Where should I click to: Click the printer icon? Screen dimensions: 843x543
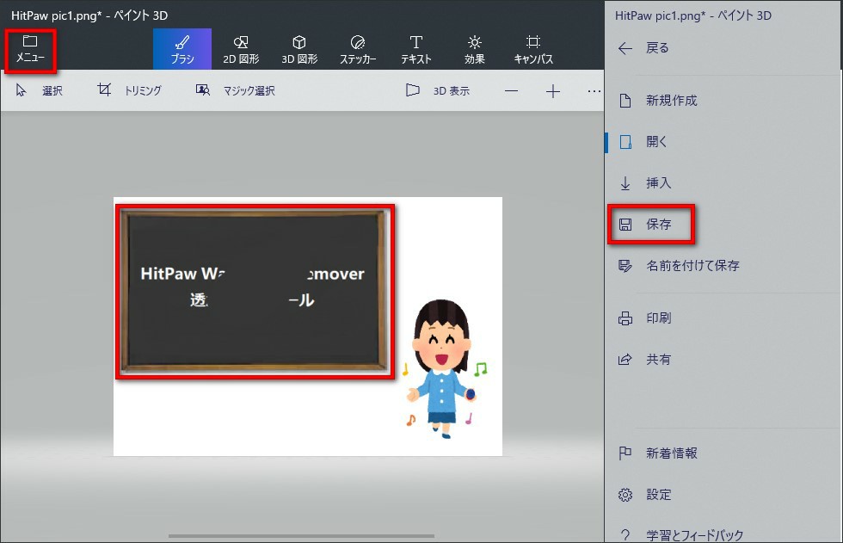[625, 318]
